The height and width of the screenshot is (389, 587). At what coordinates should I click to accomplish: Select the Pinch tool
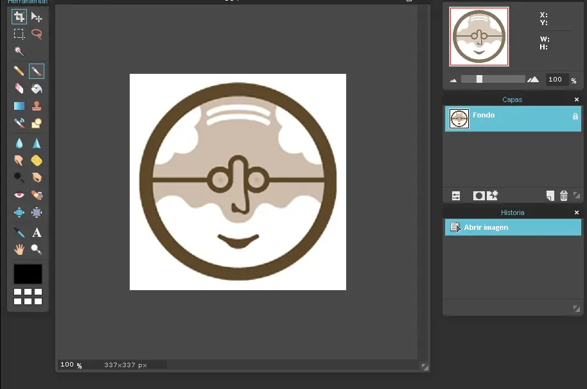coord(37,212)
